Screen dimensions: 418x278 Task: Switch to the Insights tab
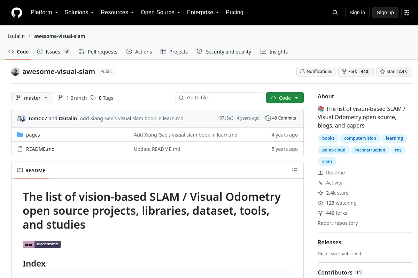[274, 52]
